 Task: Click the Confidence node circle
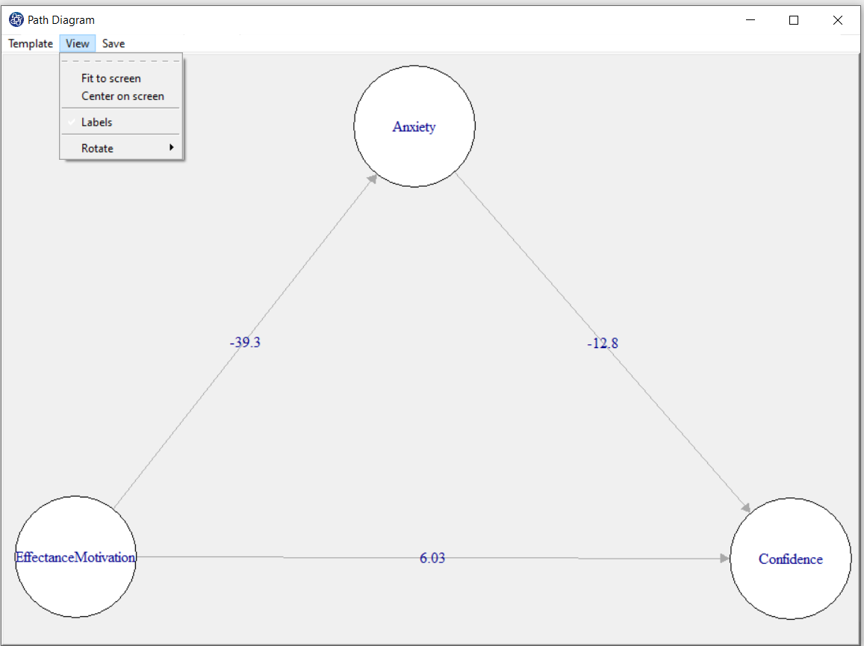pos(790,559)
